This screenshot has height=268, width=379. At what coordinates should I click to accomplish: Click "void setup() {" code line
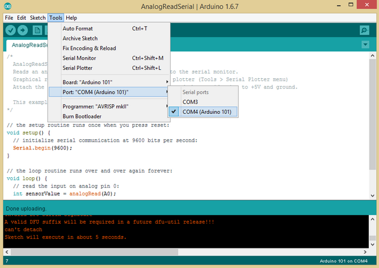[x=28, y=133]
